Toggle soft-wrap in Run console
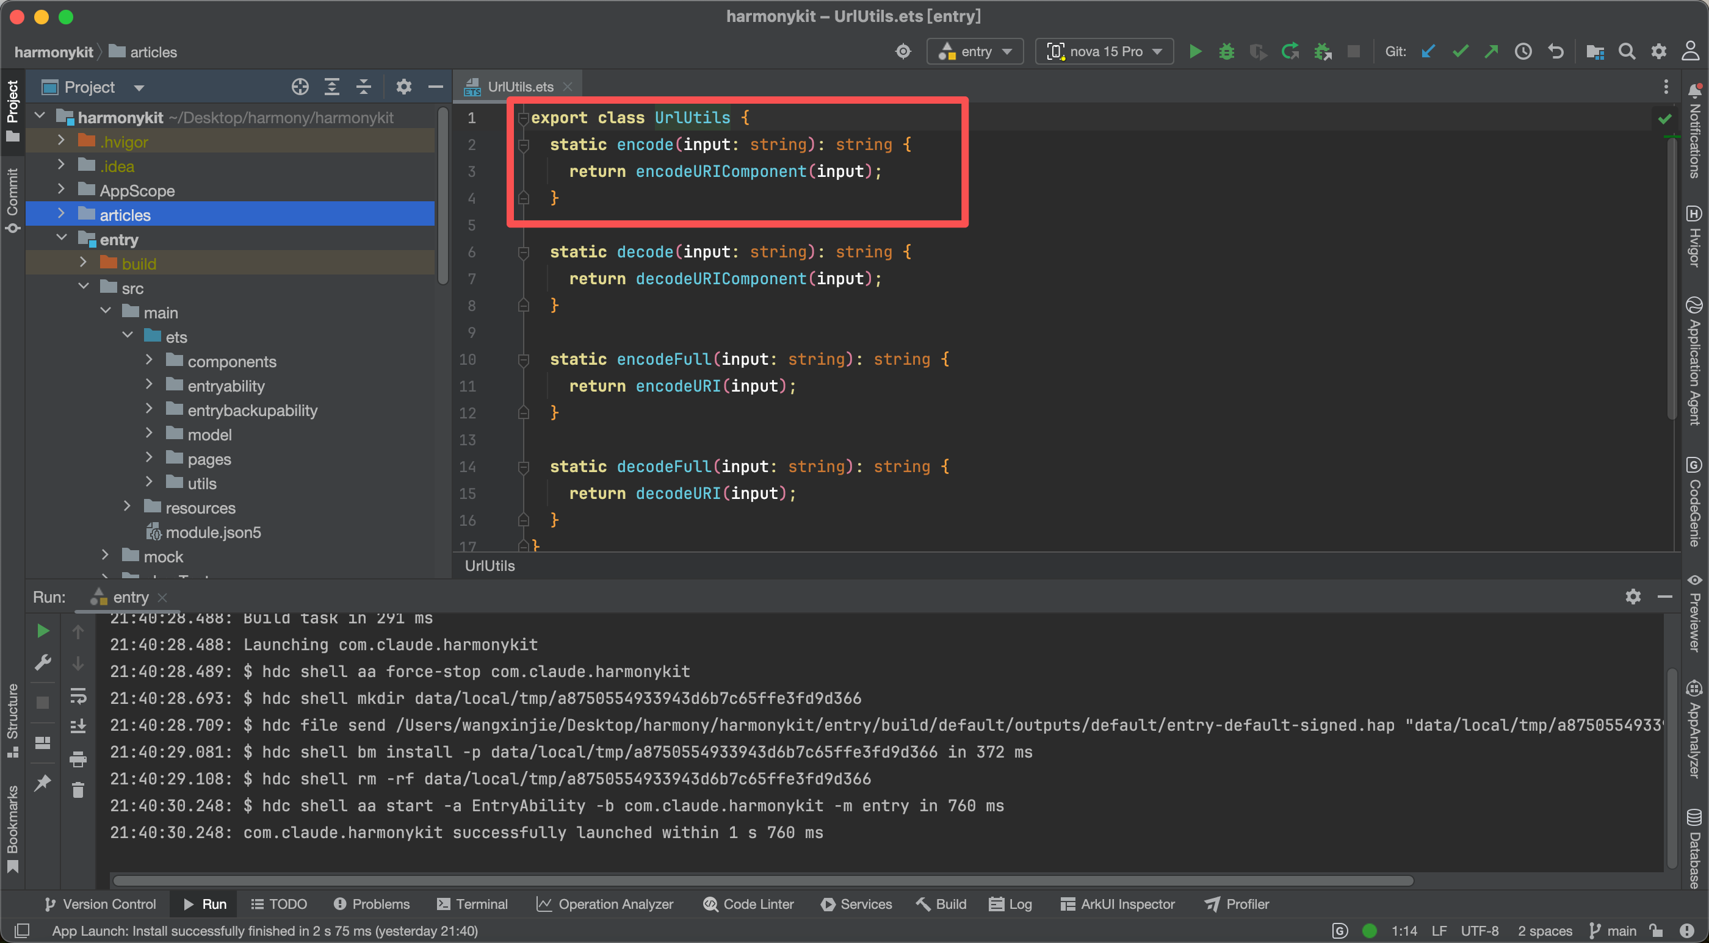1709x943 pixels. point(78,695)
